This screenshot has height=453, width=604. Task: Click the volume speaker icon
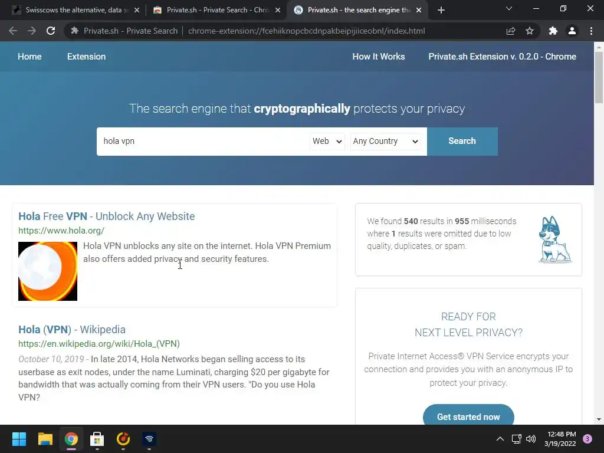tap(531, 439)
